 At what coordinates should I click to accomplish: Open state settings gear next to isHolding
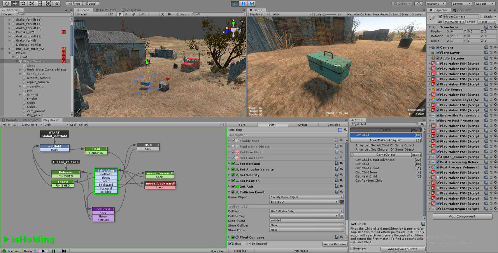[345, 130]
